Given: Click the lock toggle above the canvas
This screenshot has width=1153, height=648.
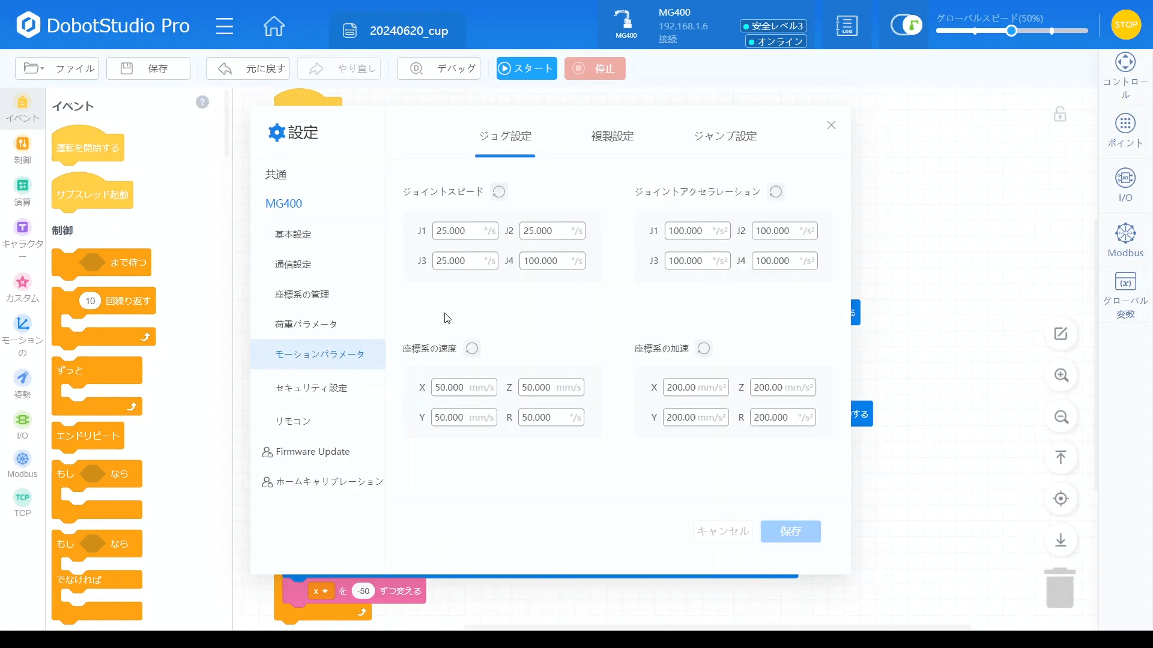Looking at the screenshot, I should (x=1061, y=113).
